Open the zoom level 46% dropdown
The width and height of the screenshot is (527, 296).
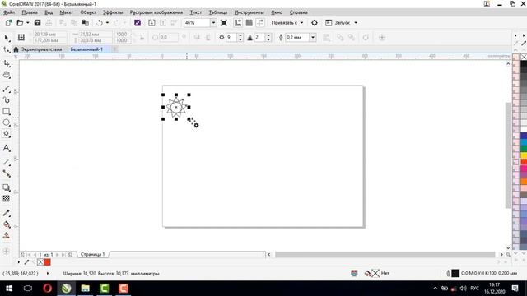point(213,23)
